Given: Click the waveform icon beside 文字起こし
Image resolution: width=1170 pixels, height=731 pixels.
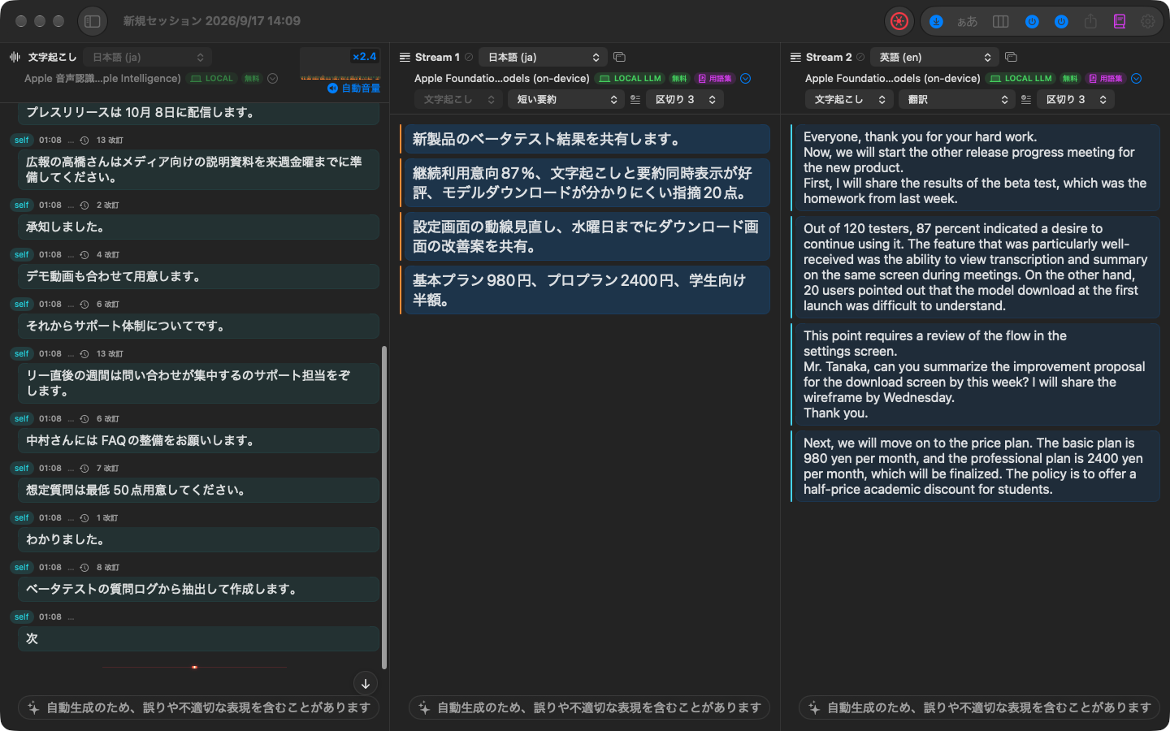Looking at the screenshot, I should (15, 57).
